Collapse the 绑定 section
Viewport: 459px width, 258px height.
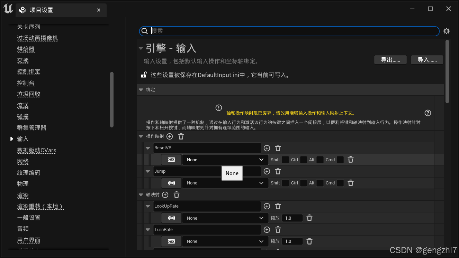(141, 90)
